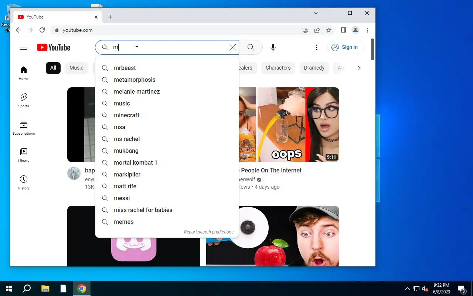Install YouTube app from the address bar

click(305, 30)
